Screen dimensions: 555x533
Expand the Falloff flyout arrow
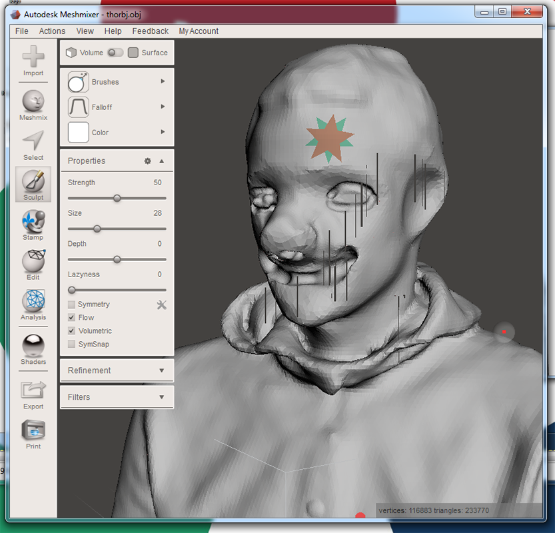[x=163, y=107]
